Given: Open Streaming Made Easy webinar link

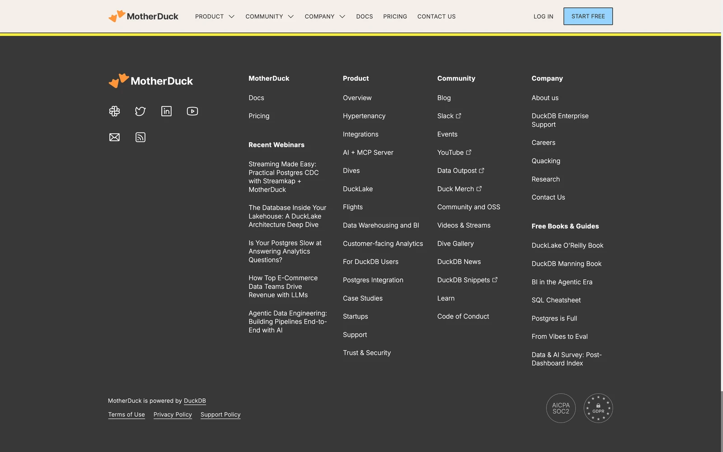Looking at the screenshot, I should click(x=284, y=177).
